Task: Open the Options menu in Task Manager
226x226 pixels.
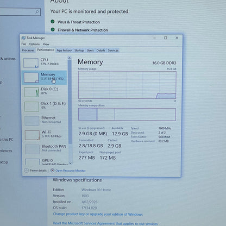Action: coord(34,44)
